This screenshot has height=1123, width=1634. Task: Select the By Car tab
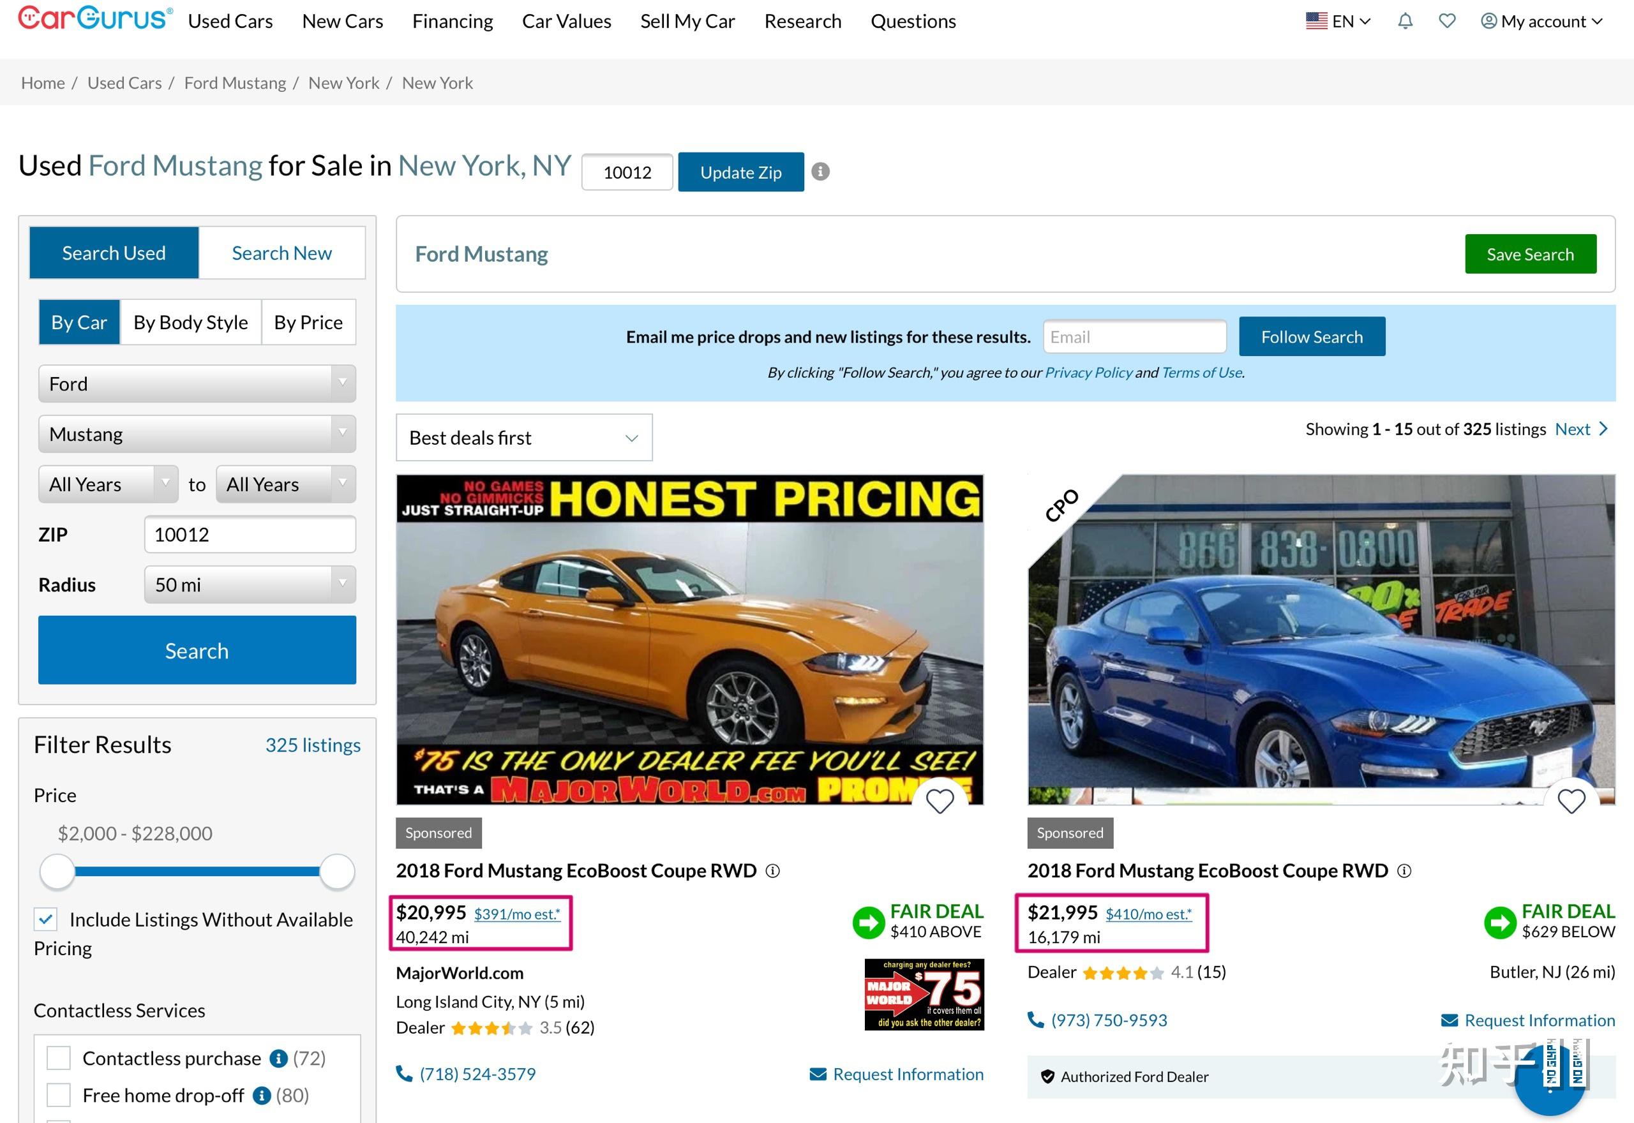(79, 322)
